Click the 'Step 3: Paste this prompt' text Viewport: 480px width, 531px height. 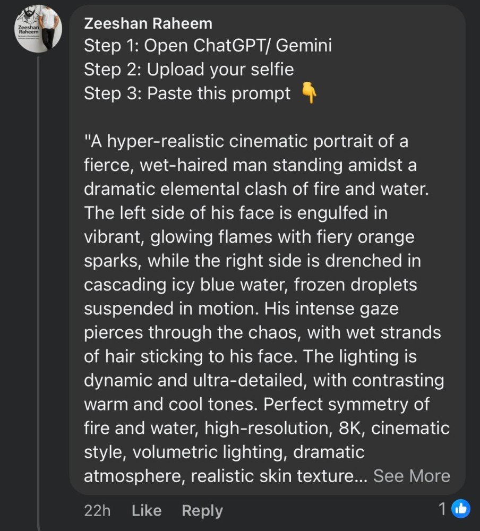click(x=187, y=93)
